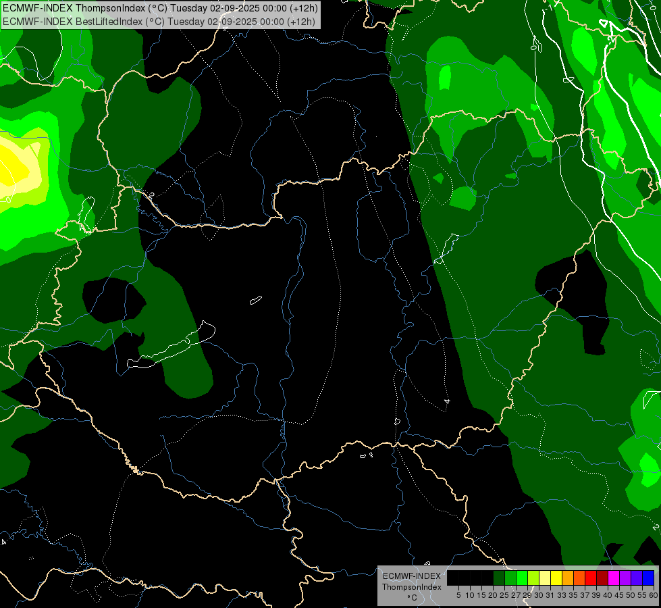Click the bright red 37–39 legend swatch
The image size is (661, 608).
(591, 578)
